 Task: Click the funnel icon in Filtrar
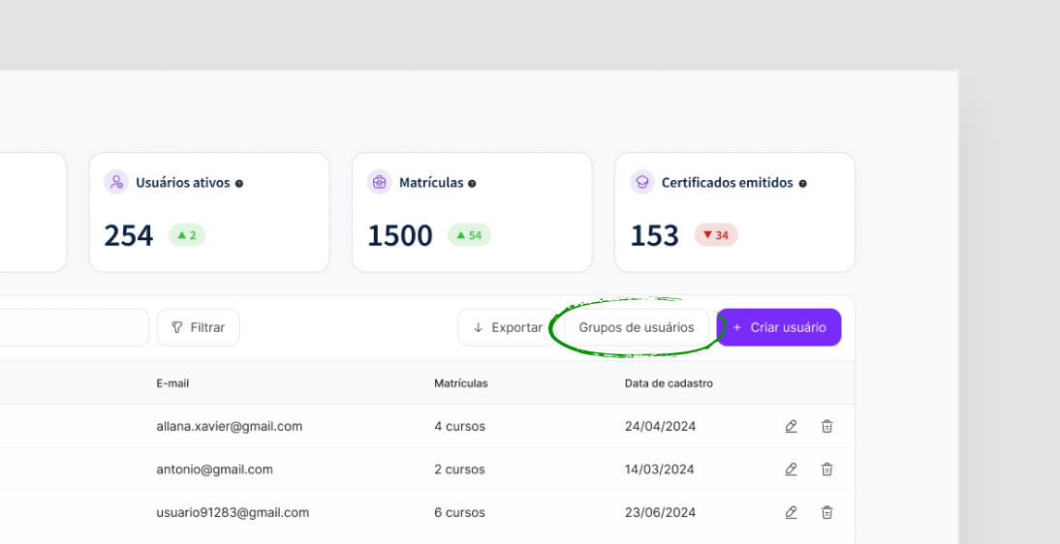[177, 328]
